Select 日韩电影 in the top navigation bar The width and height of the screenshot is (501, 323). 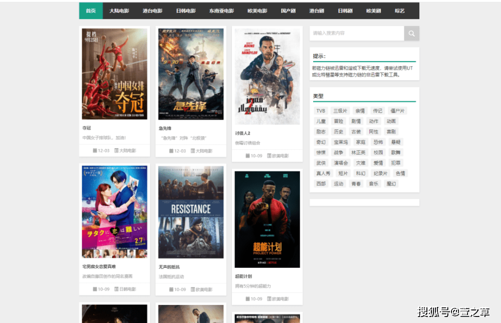[186, 11]
